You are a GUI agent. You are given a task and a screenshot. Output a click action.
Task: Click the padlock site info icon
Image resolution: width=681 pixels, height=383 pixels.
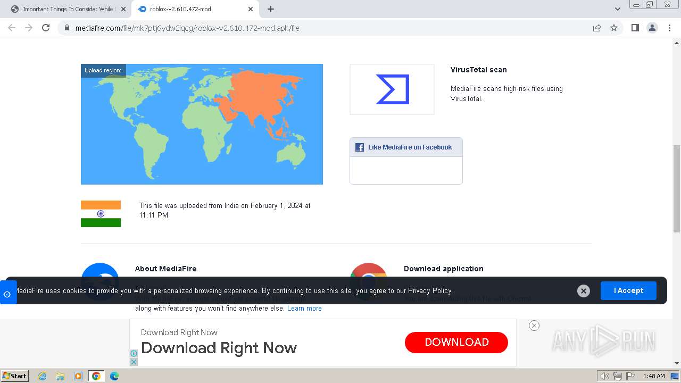(67, 28)
